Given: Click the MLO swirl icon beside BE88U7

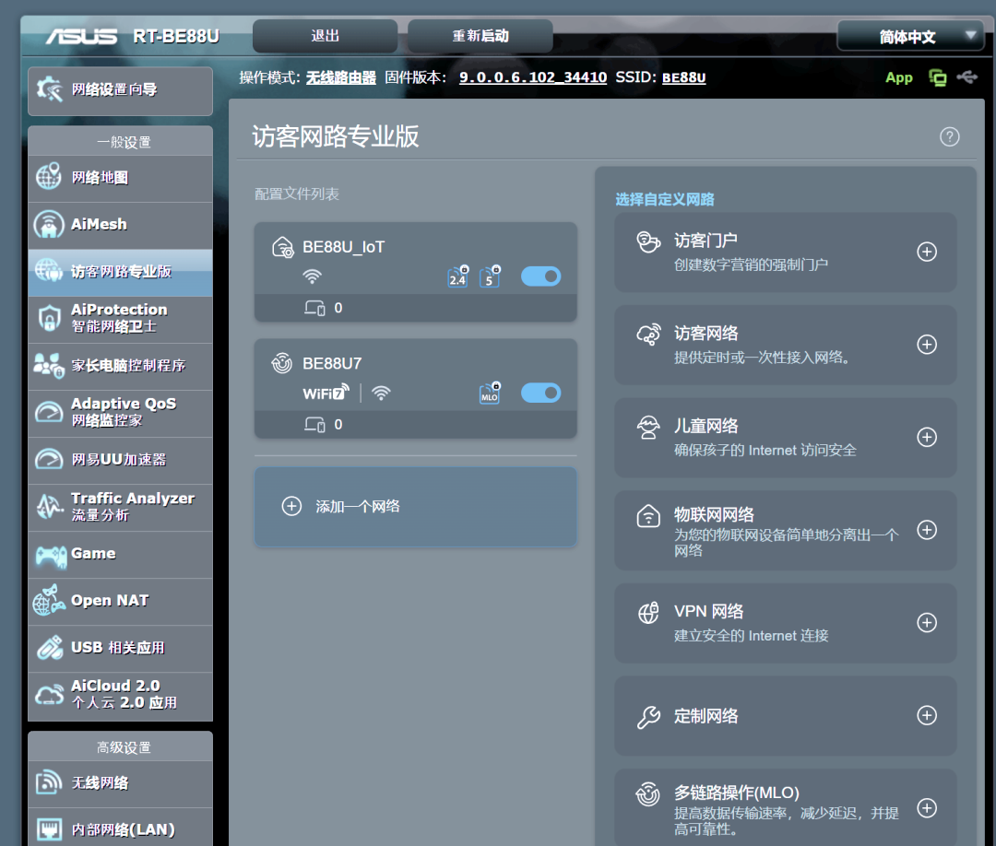Looking at the screenshot, I should [282, 364].
